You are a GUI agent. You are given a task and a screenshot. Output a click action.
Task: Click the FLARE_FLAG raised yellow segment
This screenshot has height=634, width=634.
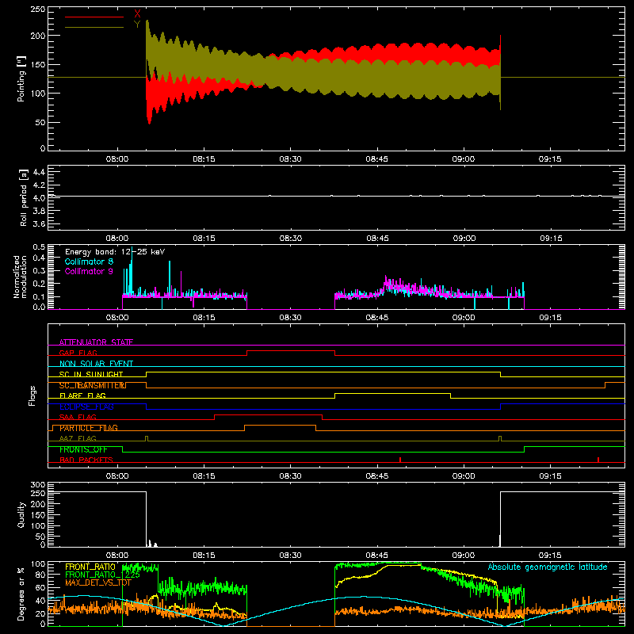392,393
